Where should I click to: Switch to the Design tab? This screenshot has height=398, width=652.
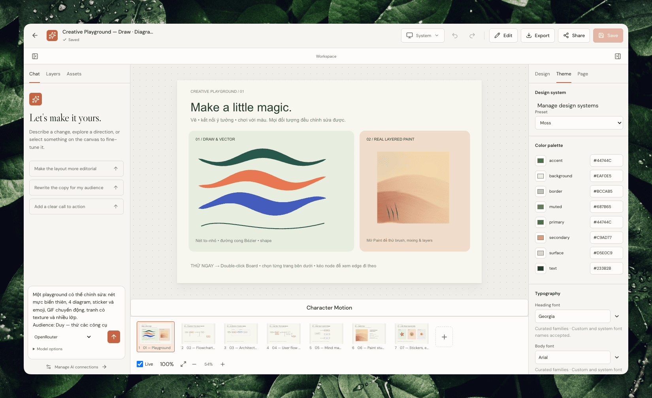click(542, 74)
